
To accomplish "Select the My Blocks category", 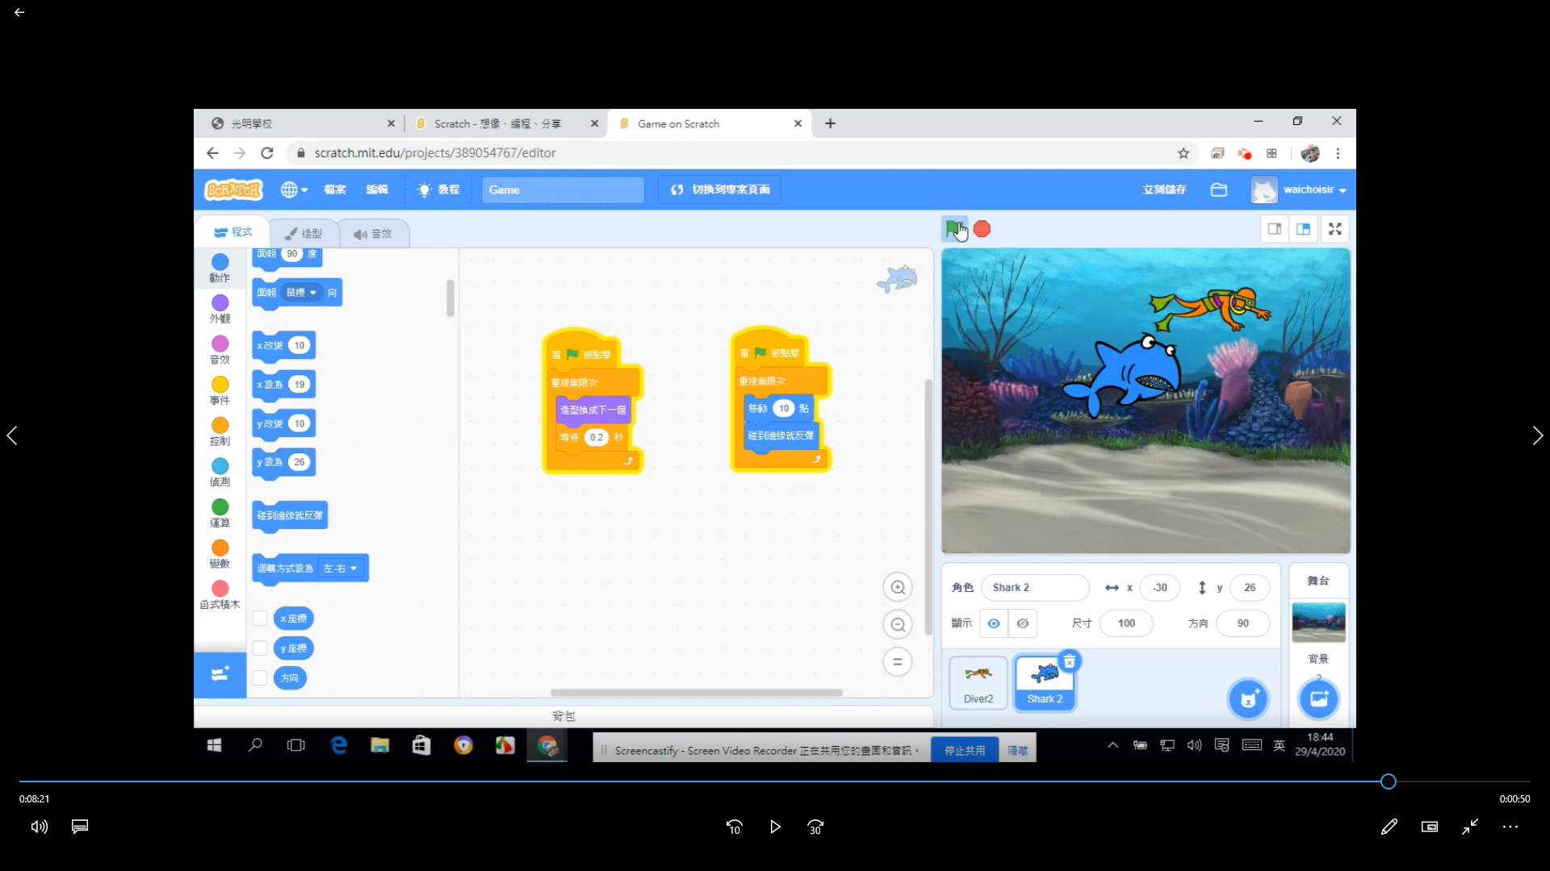I will (x=220, y=595).
